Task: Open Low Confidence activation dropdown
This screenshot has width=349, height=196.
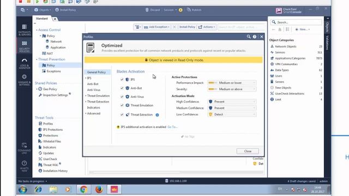Action: click(x=232, y=114)
